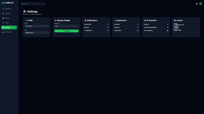Click the 'EcoMind AI v1.0' version value
The image size is (204, 114).
[x=179, y=25]
